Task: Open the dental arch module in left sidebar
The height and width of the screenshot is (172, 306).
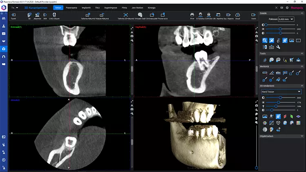Action: tap(4, 57)
